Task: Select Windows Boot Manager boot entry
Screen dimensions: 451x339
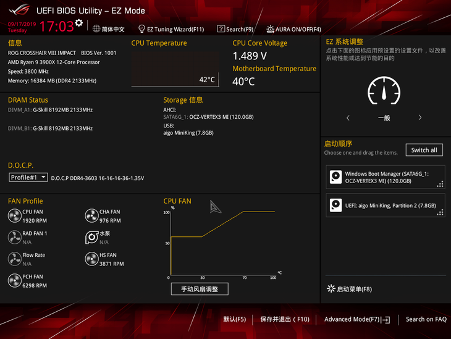Action: (386, 177)
